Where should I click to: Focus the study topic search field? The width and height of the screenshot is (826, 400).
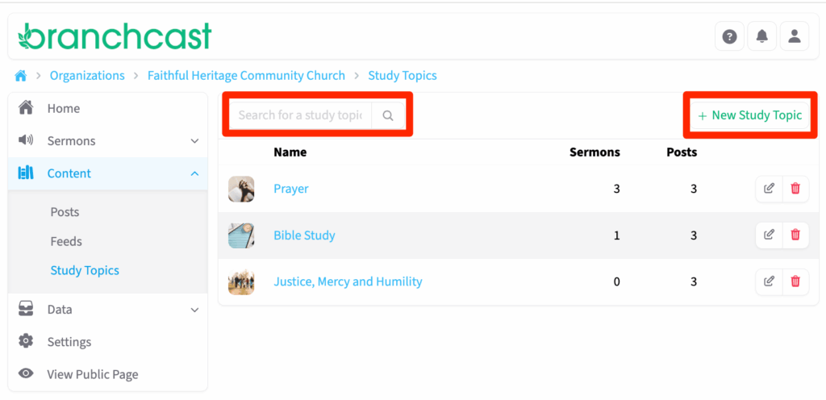point(300,115)
